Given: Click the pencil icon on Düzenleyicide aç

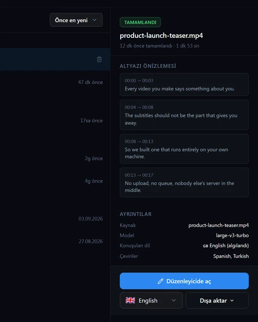Looking at the screenshot, I should pos(161,281).
